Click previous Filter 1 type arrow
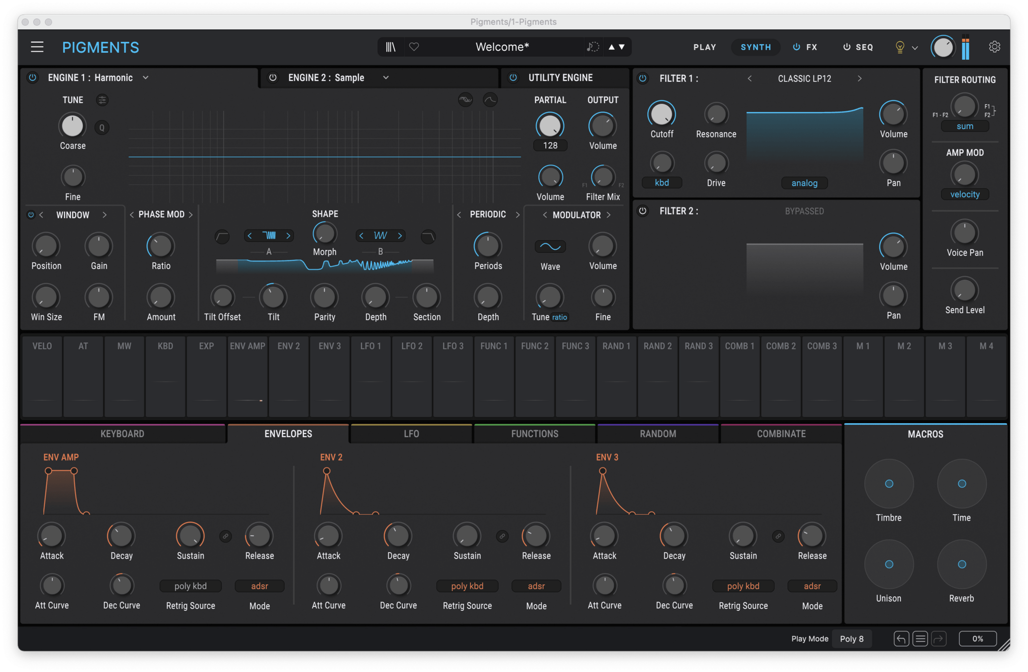The width and height of the screenshot is (1028, 672). point(750,79)
